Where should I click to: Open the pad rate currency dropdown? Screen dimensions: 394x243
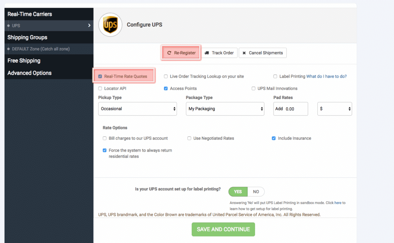[x=334, y=109]
